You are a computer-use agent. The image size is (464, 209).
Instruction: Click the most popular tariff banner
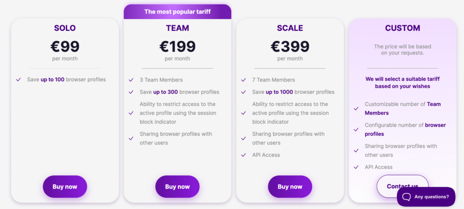177,12
